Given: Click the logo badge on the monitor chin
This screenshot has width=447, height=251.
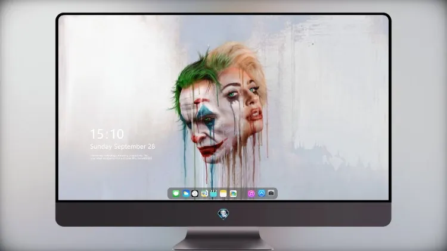Looking at the screenshot, I should pyautogui.click(x=223, y=214).
